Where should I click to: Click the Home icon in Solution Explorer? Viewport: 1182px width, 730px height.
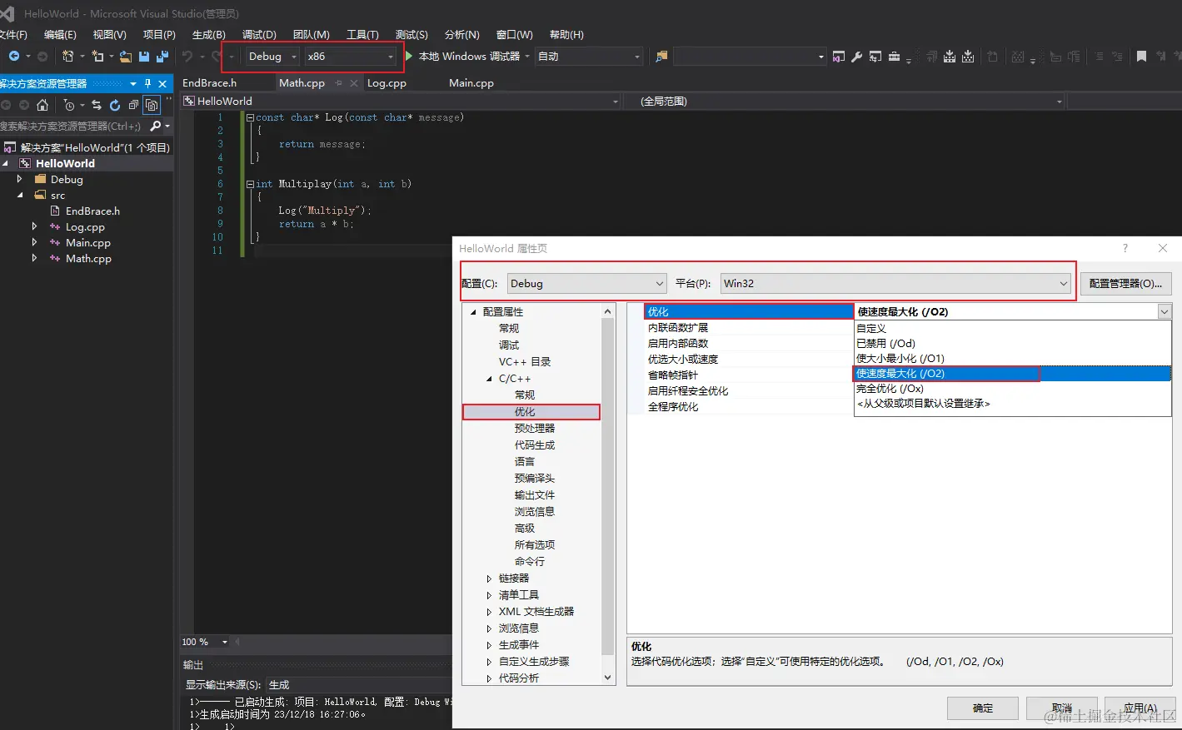42,105
